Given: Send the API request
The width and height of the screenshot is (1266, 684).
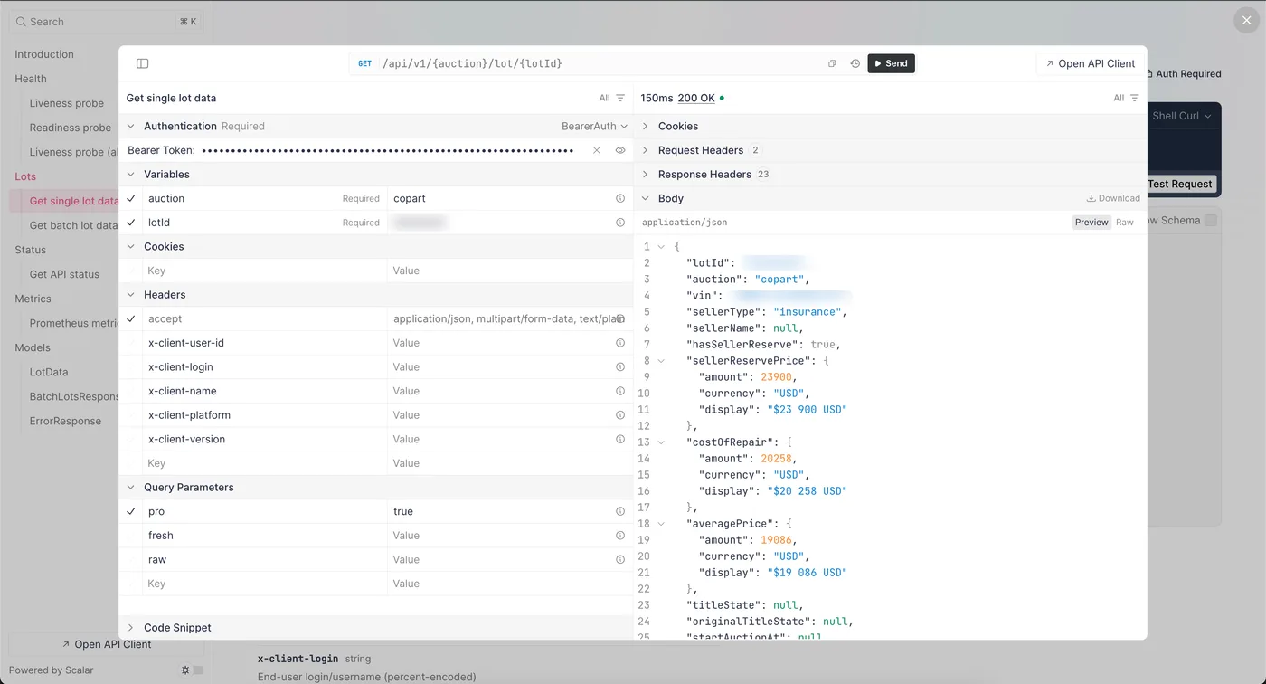Looking at the screenshot, I should pos(891,63).
